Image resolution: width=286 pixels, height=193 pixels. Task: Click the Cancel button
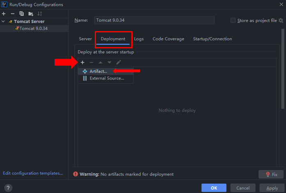click(x=243, y=188)
